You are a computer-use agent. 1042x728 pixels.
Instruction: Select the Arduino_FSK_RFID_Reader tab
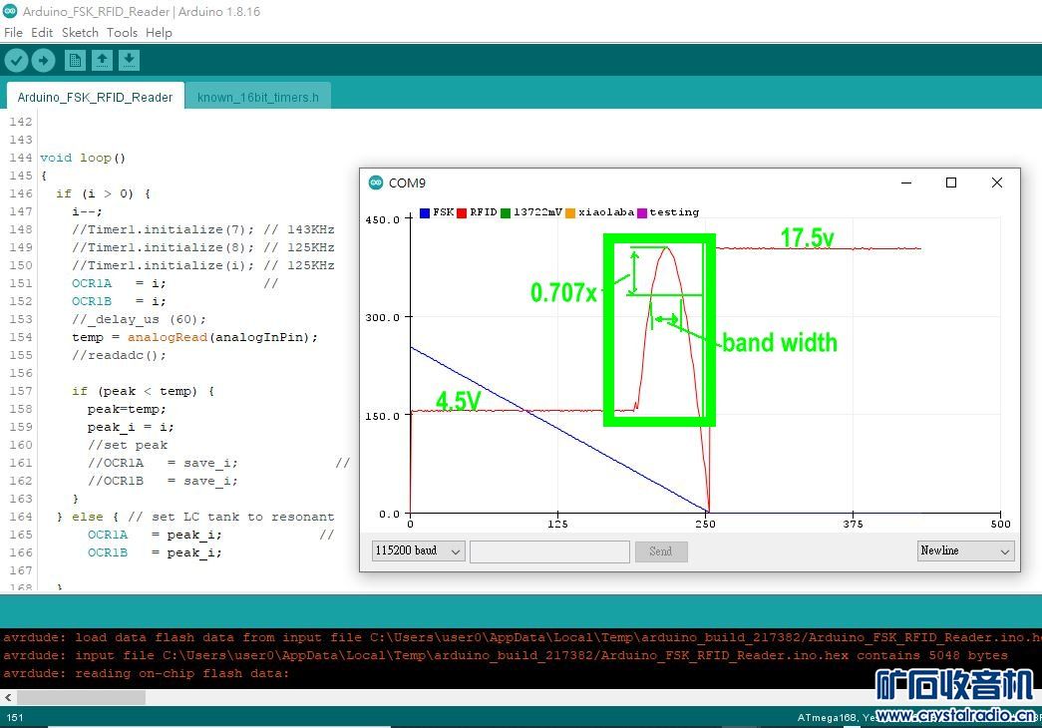[x=95, y=97]
